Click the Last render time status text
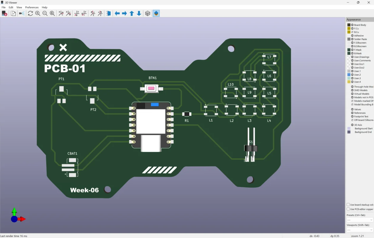The image size is (374, 238). click(x=14, y=236)
